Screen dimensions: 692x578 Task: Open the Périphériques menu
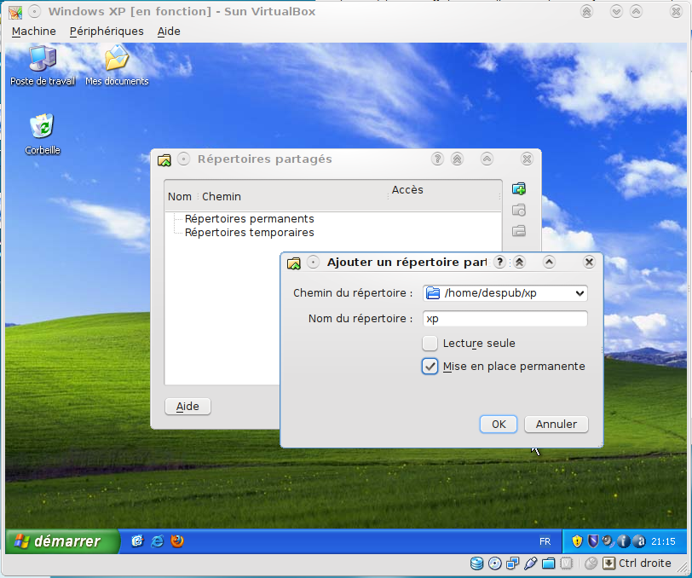click(x=107, y=31)
